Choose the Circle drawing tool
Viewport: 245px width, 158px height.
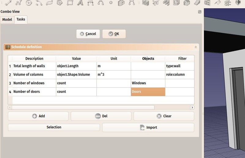click(29, 3)
